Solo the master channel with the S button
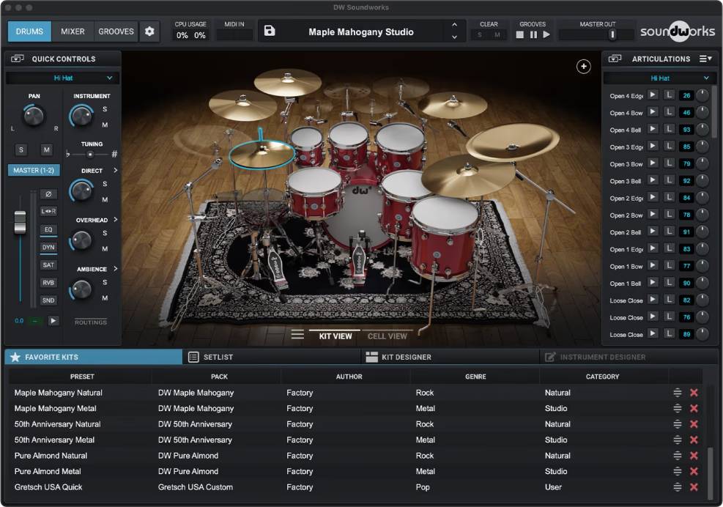The height and width of the screenshot is (507, 723). pos(21,149)
